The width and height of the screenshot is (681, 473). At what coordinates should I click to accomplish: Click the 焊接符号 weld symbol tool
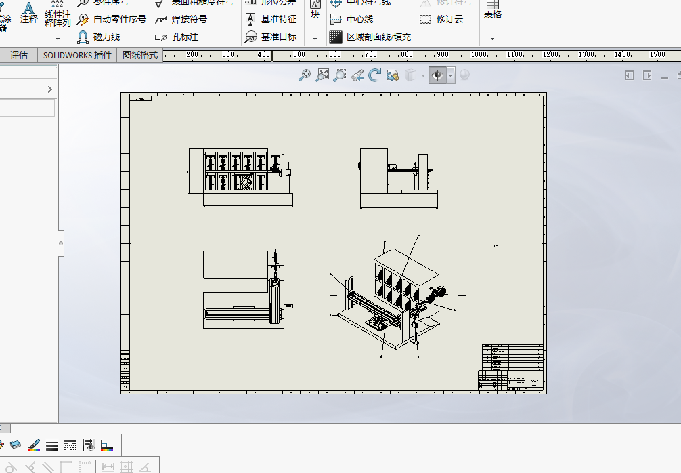pyautogui.click(x=181, y=19)
